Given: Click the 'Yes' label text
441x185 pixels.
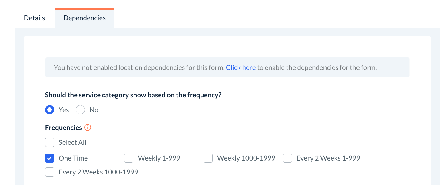Looking at the screenshot, I should click(x=64, y=110).
